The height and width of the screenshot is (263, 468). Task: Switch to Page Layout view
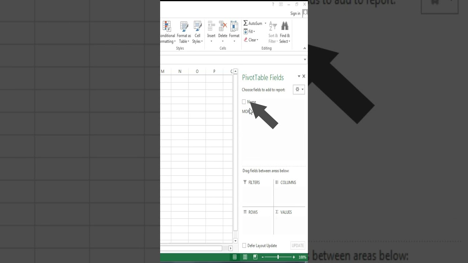[x=245, y=257]
